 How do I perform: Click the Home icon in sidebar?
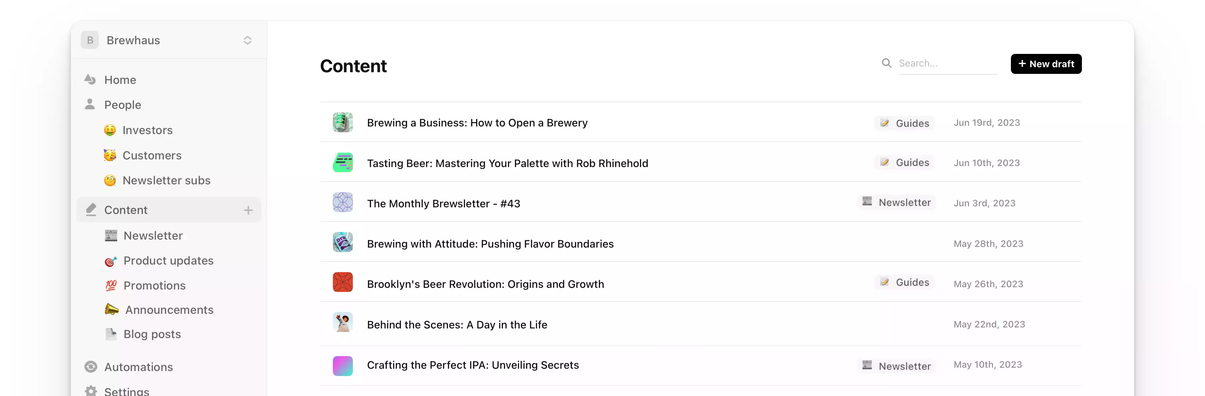pos(90,80)
